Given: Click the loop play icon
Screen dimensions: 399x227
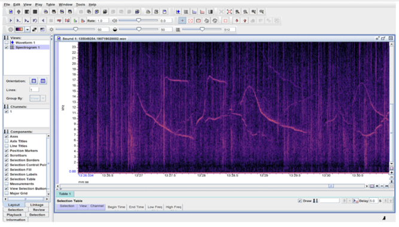Looking at the screenshot, I should click(35, 20).
